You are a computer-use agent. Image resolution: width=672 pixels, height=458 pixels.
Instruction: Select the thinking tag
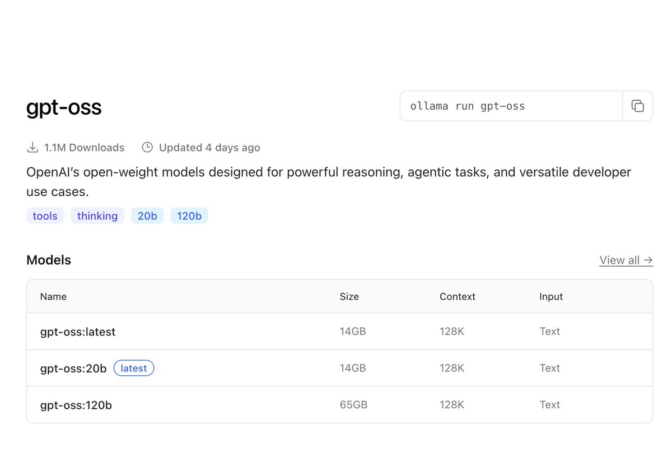(x=97, y=216)
